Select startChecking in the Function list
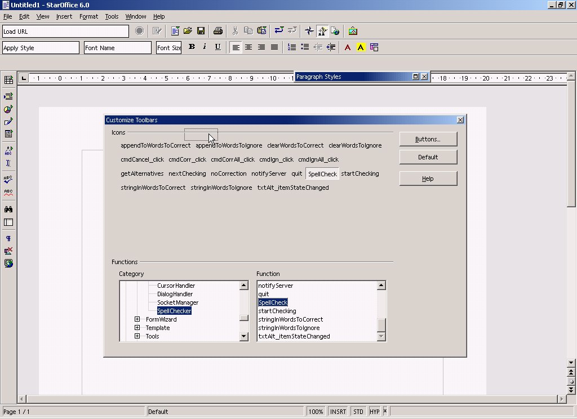This screenshot has width=577, height=419. pyautogui.click(x=277, y=311)
